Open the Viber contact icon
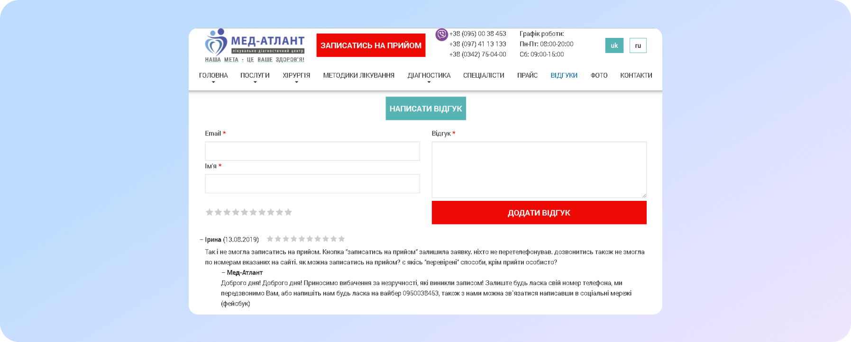Viewport: 851px width, 342px height. click(x=441, y=35)
